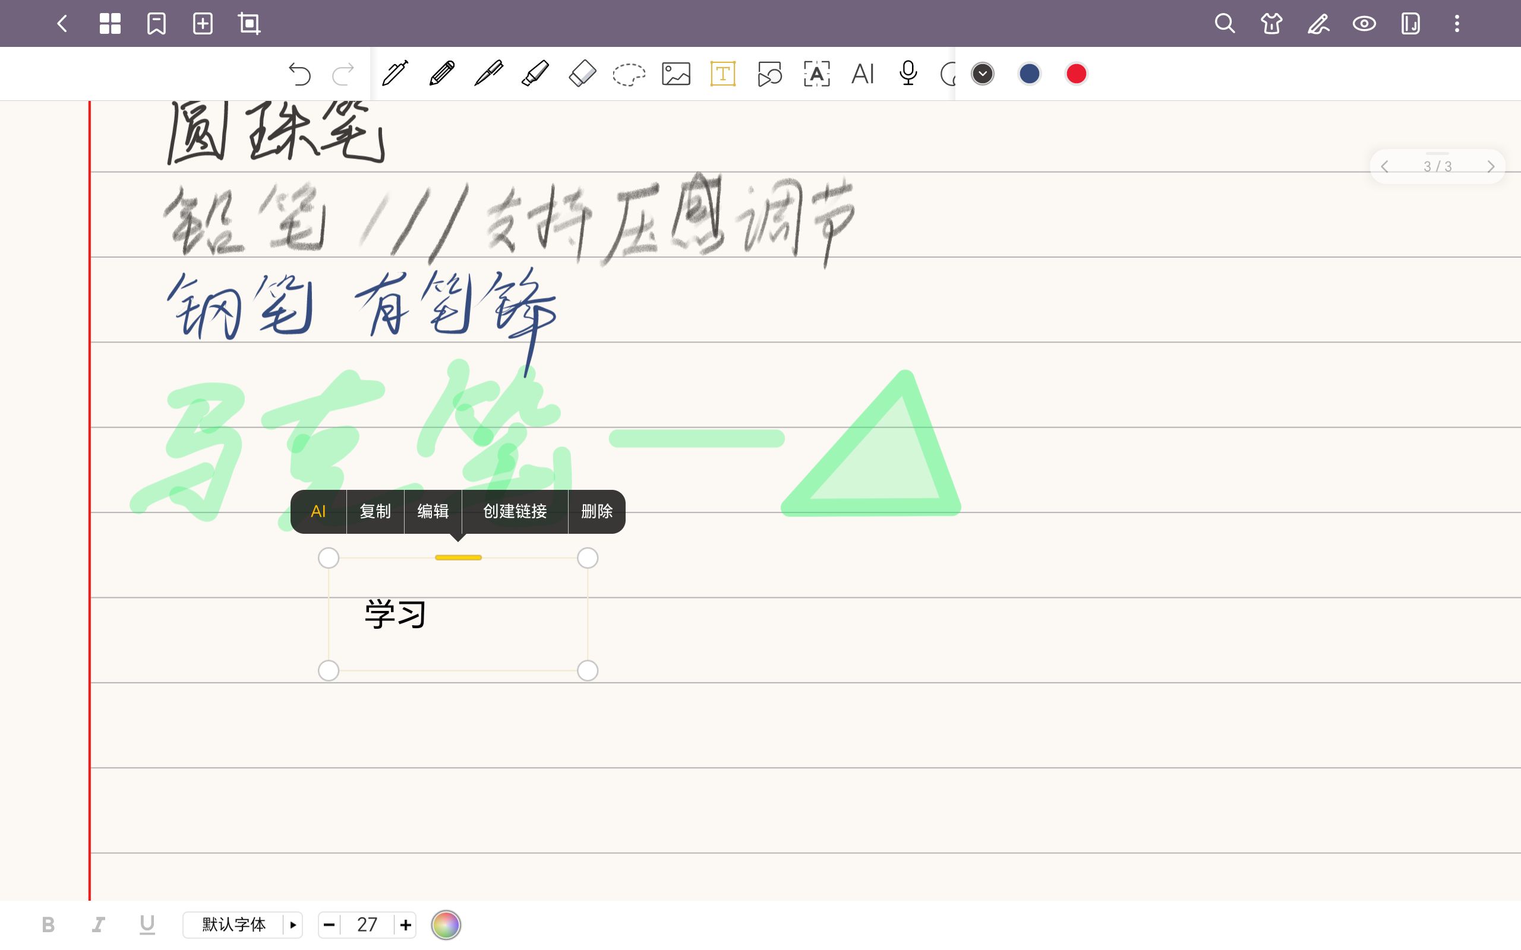
Task: Select the highlighter tool
Action: [x=535, y=74]
